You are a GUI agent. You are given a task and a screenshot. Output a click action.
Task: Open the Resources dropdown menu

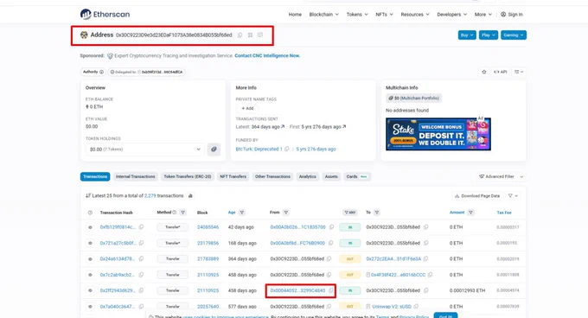pos(415,14)
